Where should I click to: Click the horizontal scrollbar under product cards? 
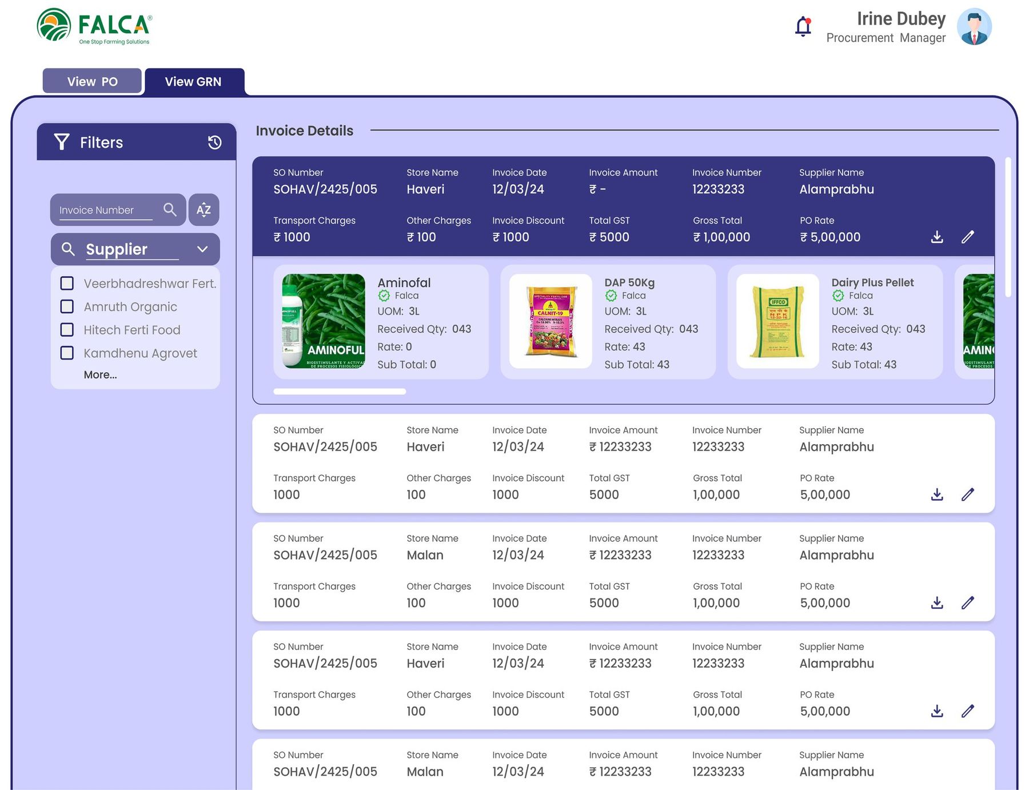coord(340,392)
